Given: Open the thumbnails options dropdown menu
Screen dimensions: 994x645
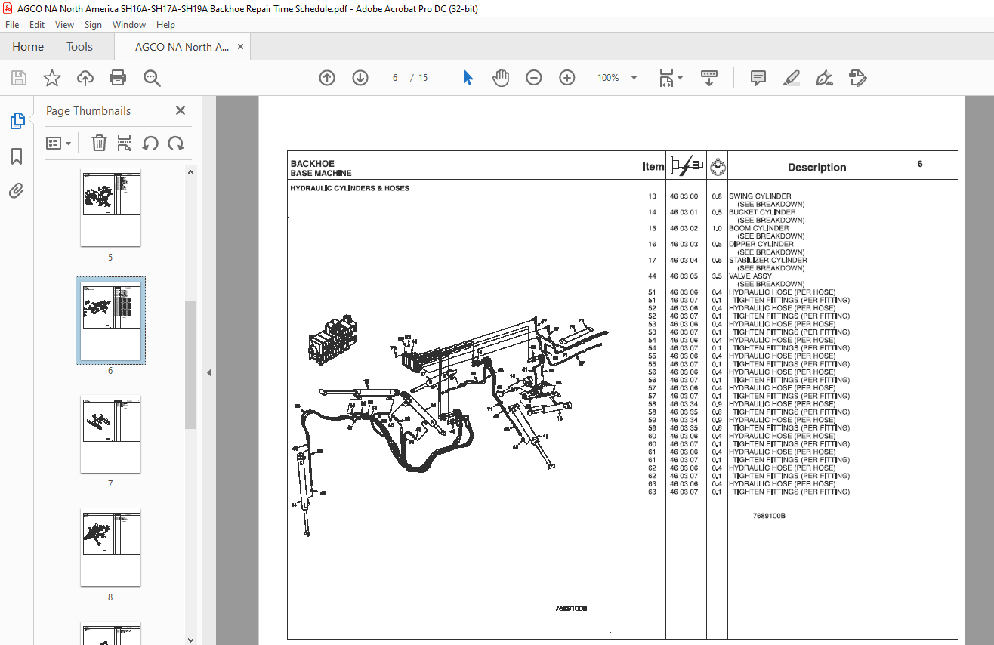Looking at the screenshot, I should (59, 143).
